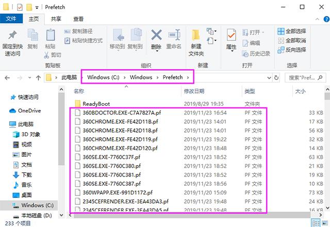
Task: Sort by Size (大小) column header
Action: point(300,91)
